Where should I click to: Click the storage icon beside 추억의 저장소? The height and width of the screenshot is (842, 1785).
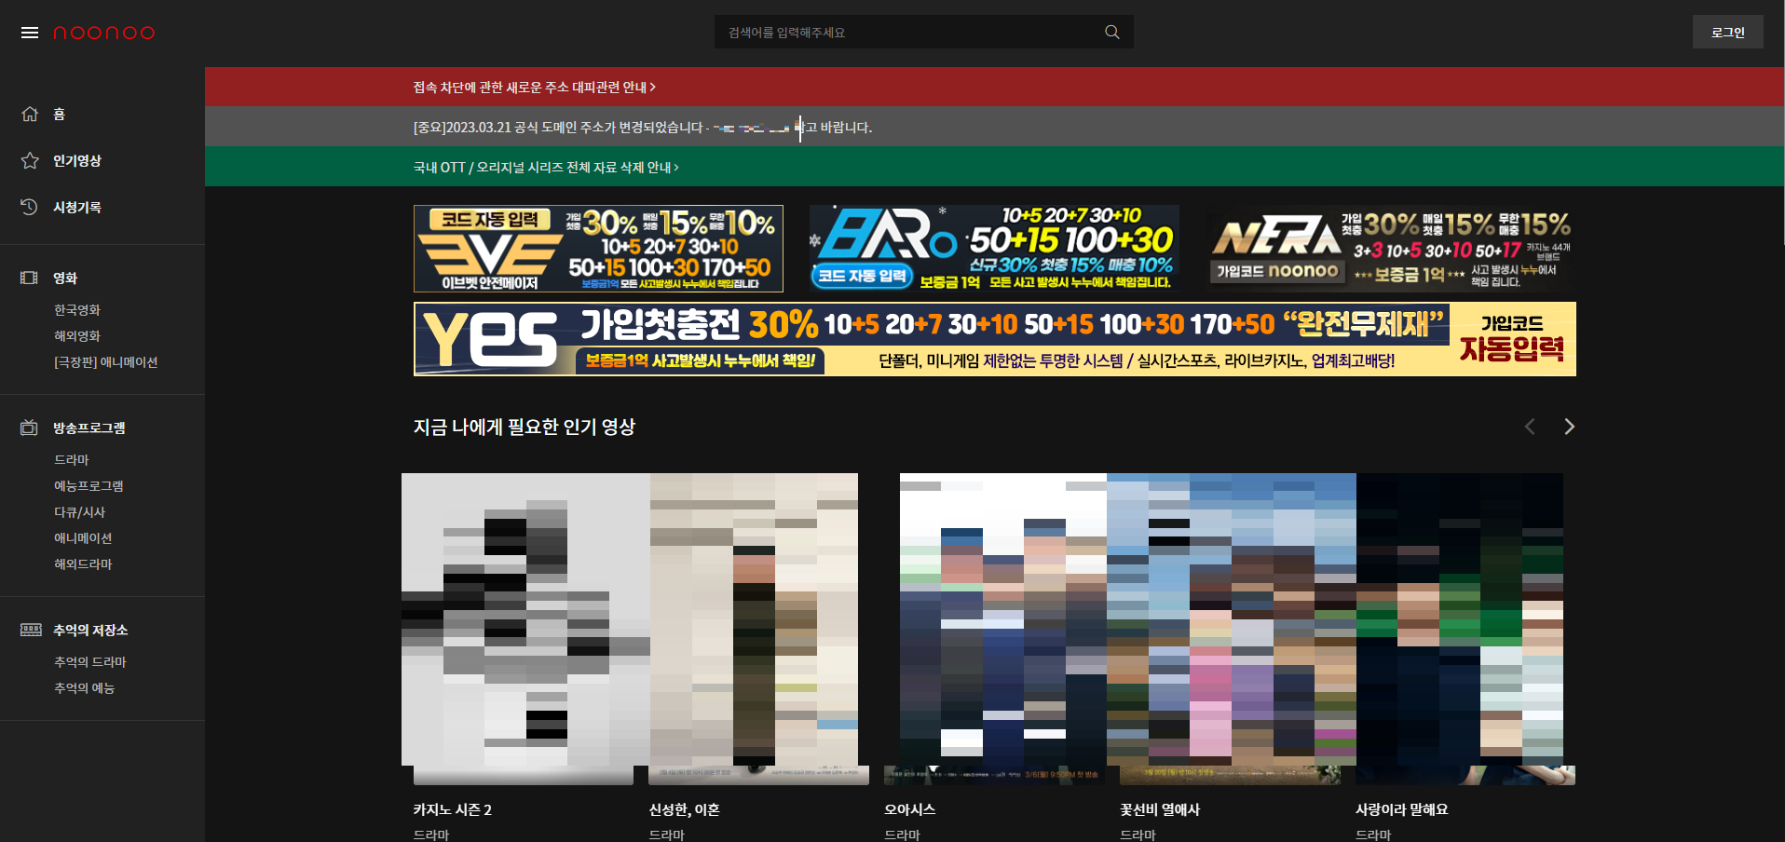pos(29,630)
